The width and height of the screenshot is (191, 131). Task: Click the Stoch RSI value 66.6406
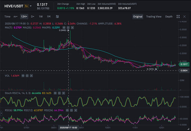(36, 93)
